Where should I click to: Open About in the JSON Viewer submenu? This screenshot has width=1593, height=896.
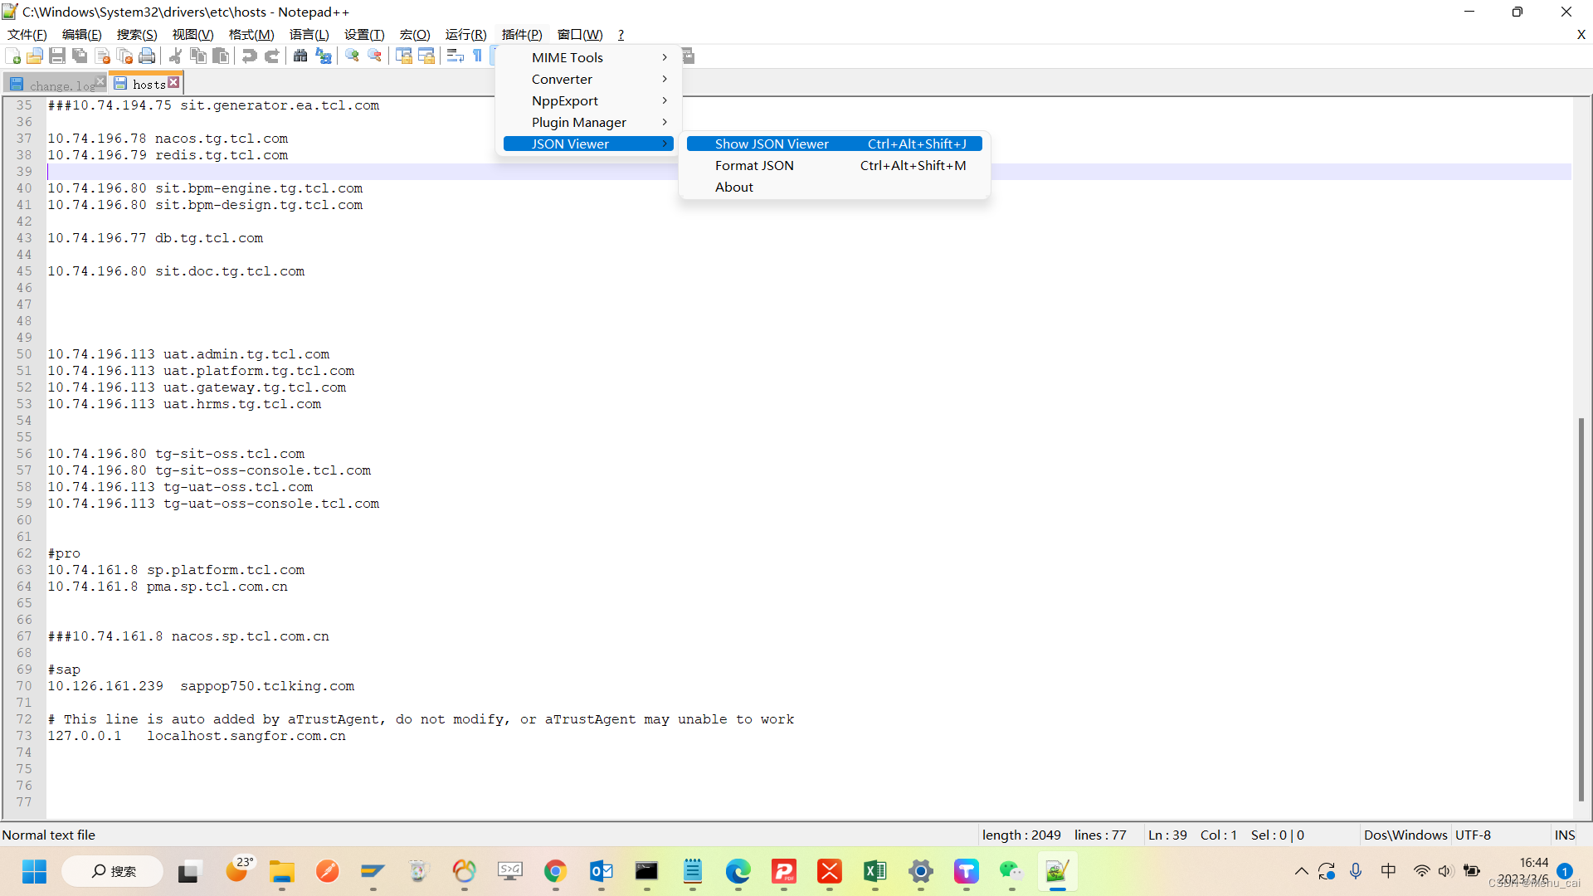click(x=734, y=187)
